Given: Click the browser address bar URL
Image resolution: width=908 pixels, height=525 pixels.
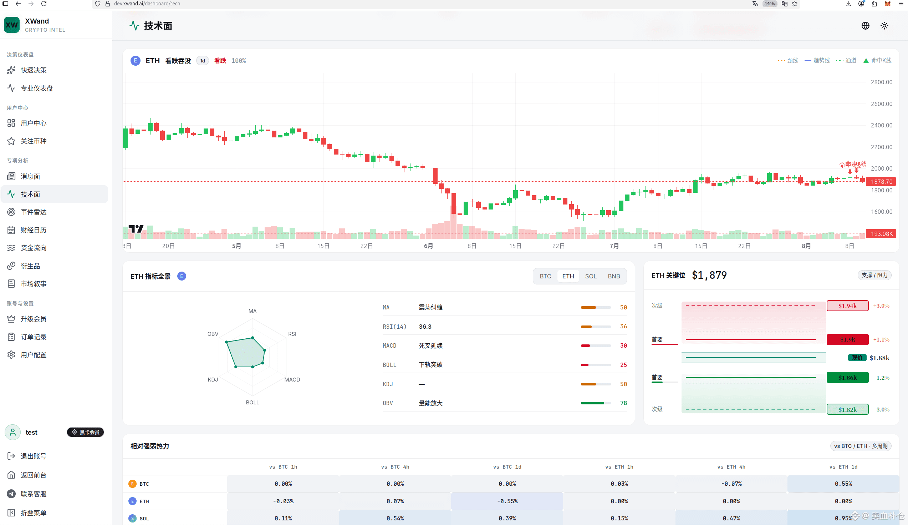Looking at the screenshot, I should (147, 4).
